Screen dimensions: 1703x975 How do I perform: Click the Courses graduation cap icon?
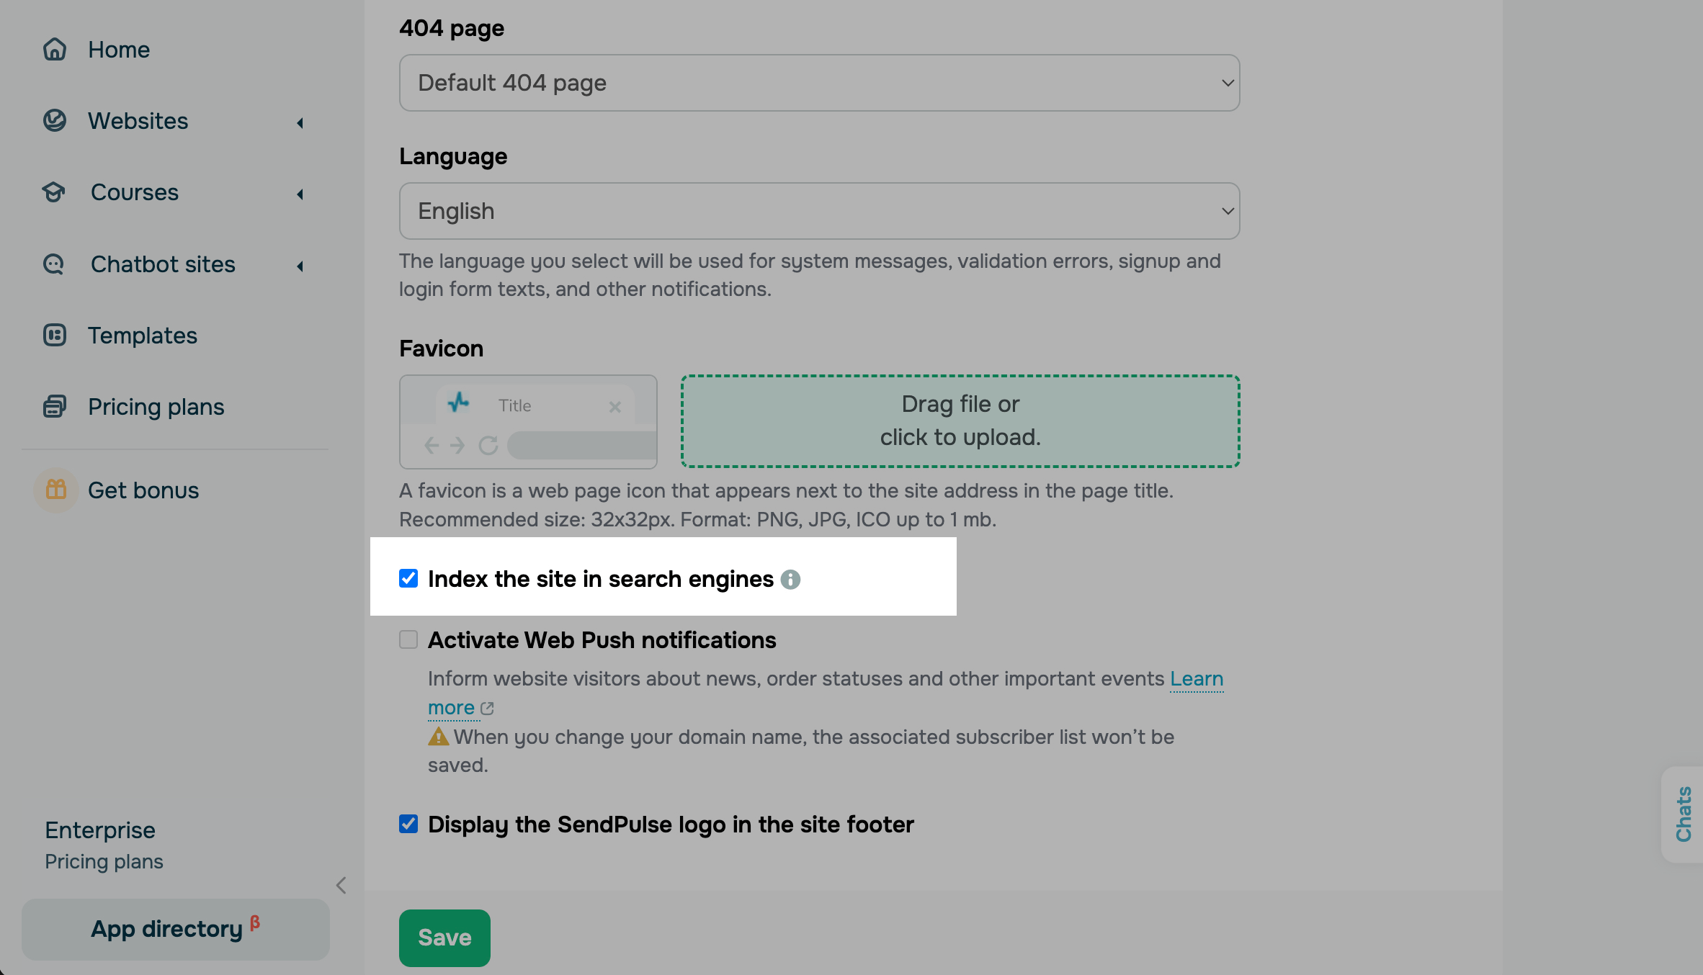55,192
